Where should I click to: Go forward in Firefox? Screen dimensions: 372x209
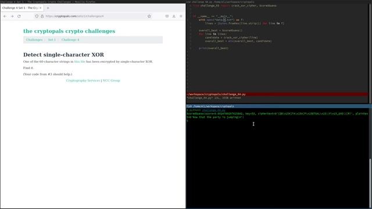click(12, 16)
